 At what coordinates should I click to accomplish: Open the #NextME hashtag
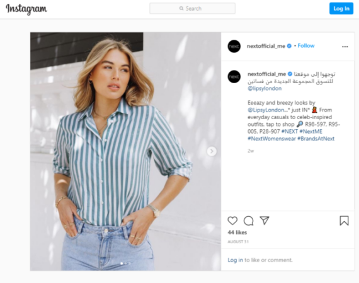(311, 132)
